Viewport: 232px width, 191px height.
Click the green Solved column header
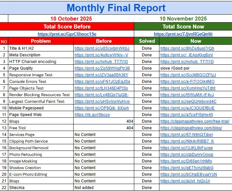[146, 41]
